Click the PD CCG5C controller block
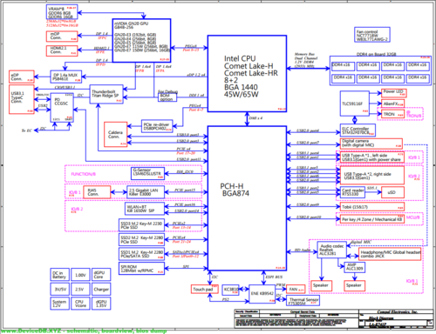 tap(62, 108)
